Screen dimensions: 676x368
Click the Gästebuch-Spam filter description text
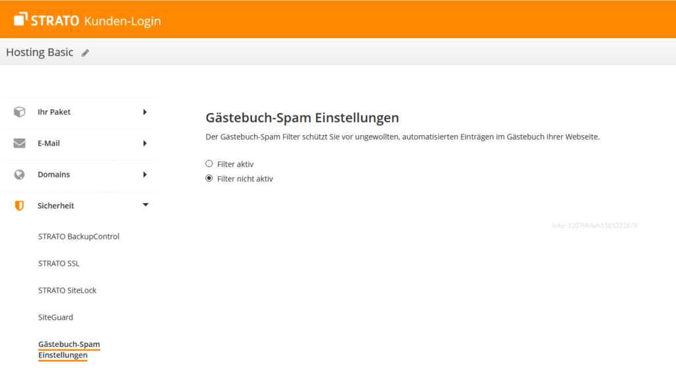pyautogui.click(x=403, y=137)
